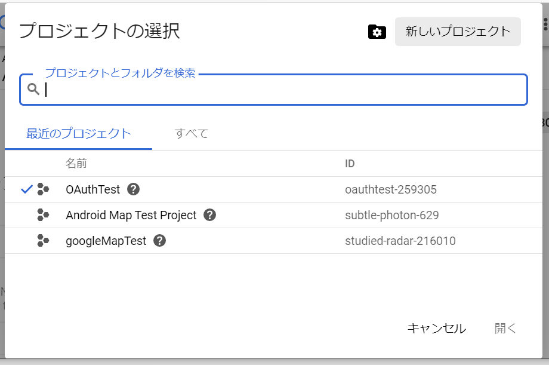The height and width of the screenshot is (365, 549).
Task: Click the project icon beside googleMapTest
Action: [x=43, y=241]
